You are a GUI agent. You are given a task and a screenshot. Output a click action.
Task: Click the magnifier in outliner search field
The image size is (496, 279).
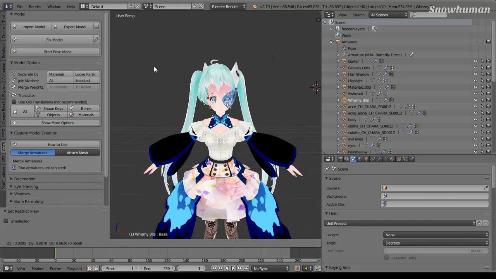coord(413,15)
